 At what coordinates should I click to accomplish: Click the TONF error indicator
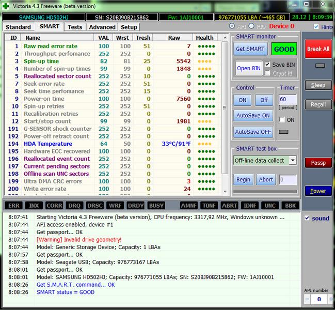coord(209,206)
